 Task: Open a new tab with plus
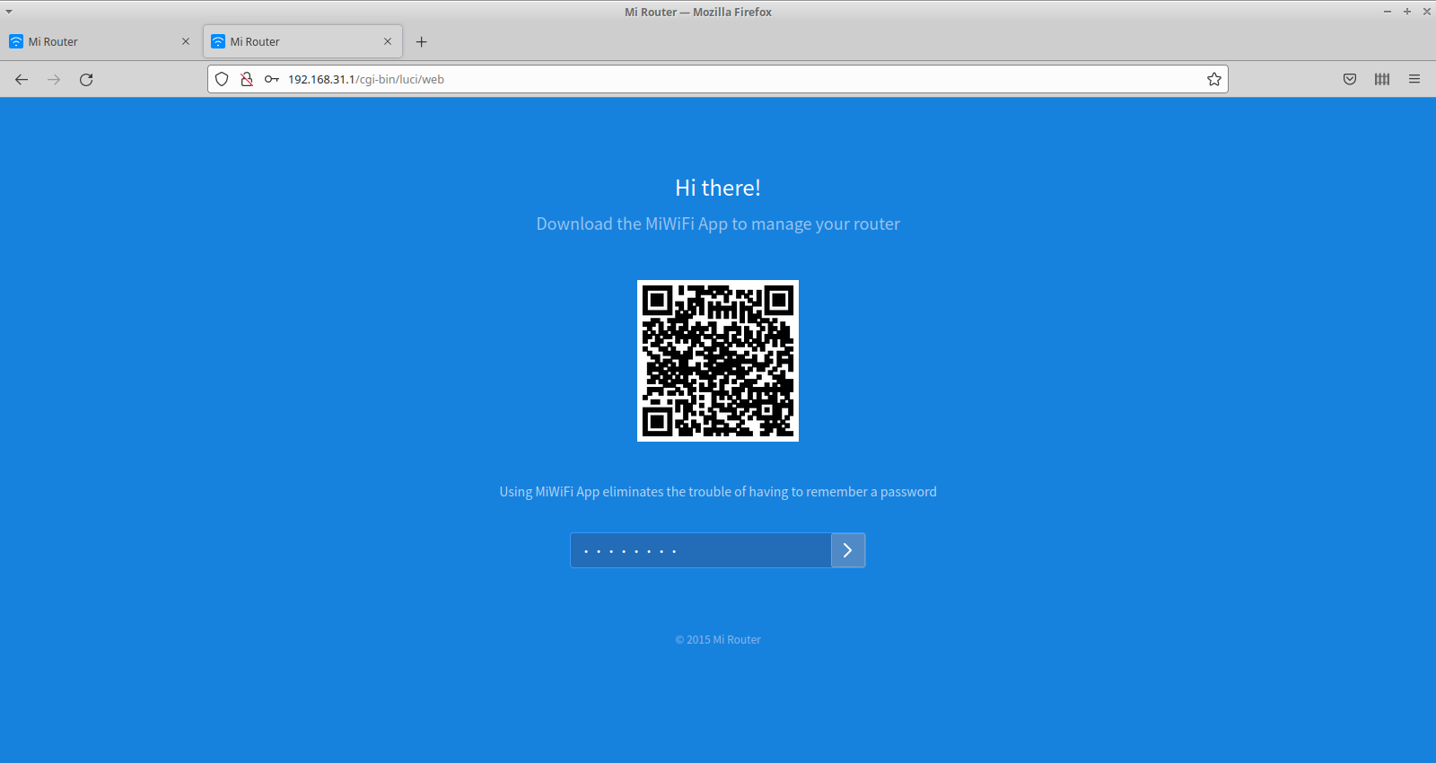pos(422,41)
